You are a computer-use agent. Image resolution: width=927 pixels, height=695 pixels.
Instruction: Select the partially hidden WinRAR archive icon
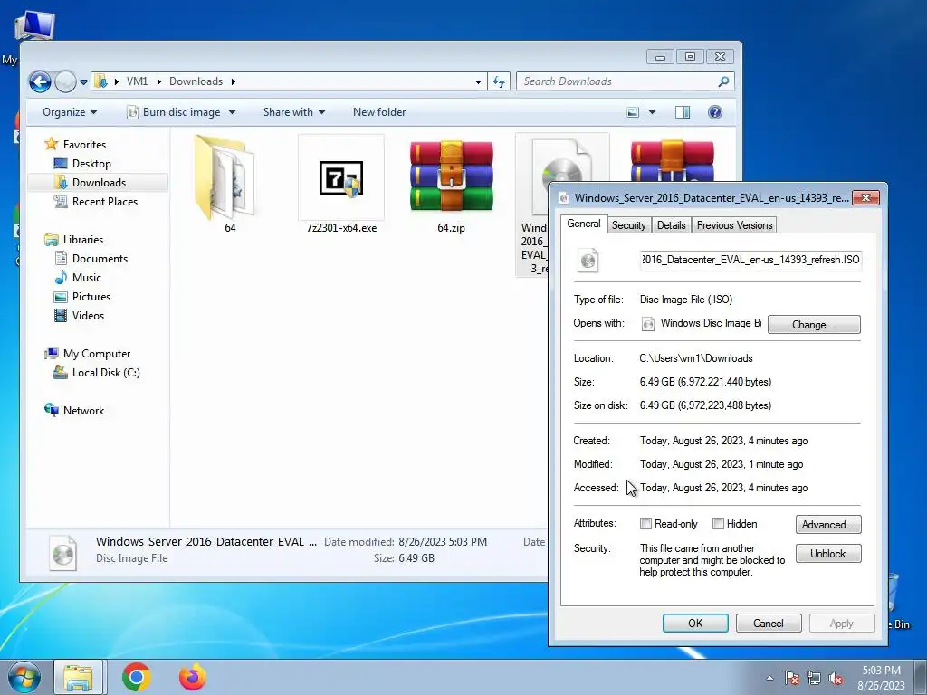pos(673,160)
